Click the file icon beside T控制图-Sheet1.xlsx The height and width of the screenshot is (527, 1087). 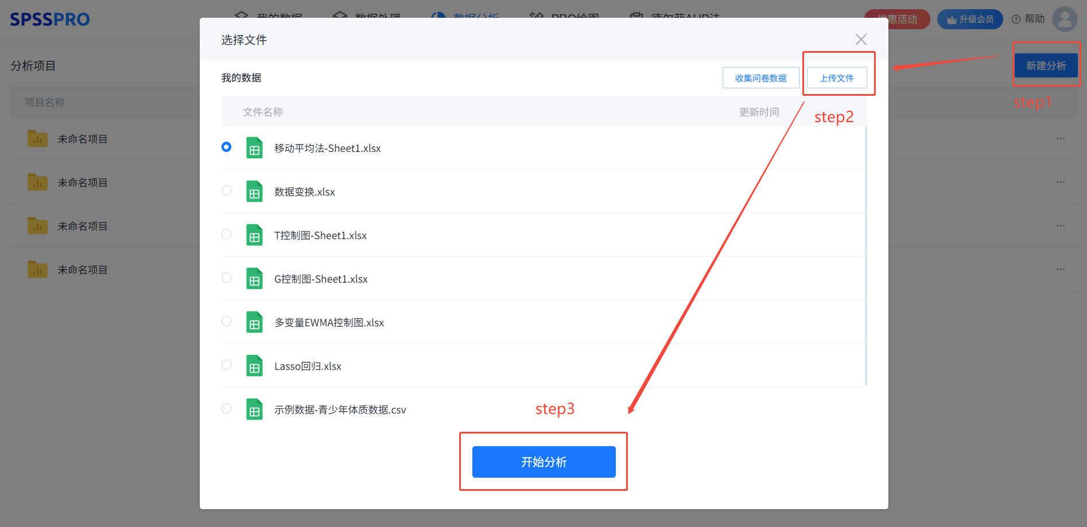254,235
